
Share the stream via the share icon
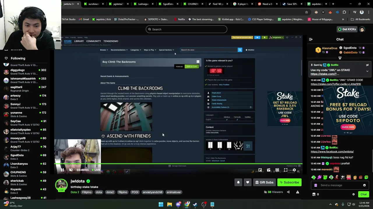point(288,192)
